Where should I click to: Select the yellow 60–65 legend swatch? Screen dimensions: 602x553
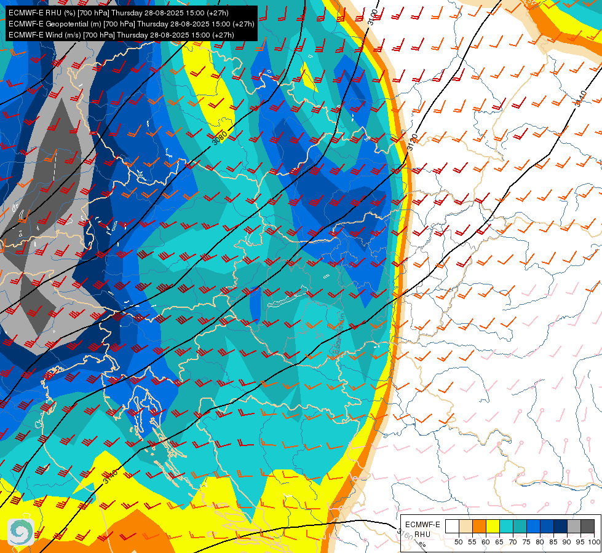point(493,526)
